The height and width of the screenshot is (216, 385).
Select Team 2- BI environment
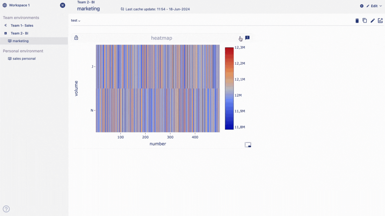[19, 33]
